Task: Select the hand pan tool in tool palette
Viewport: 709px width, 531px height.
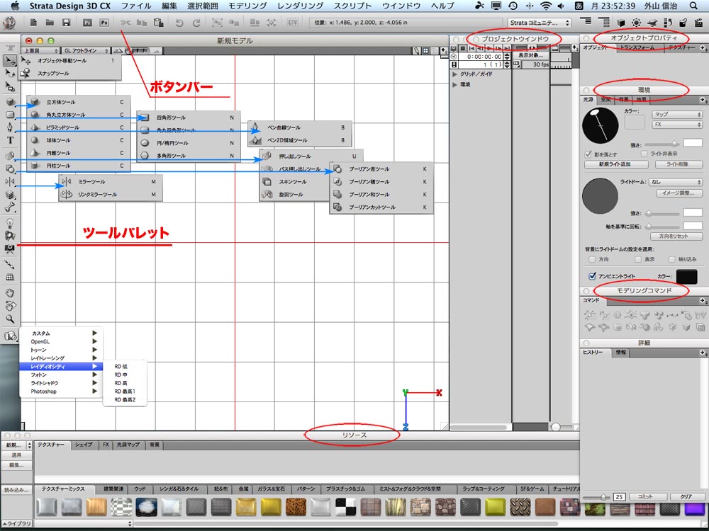Action: 10,293
